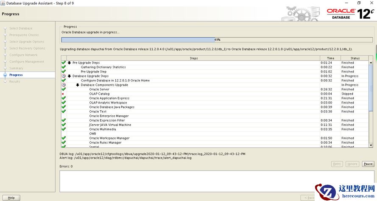Image resolution: width=377 pixels, height=201 pixels.
Task: Click green check icon beside Oracle Text
Action: click(64, 112)
